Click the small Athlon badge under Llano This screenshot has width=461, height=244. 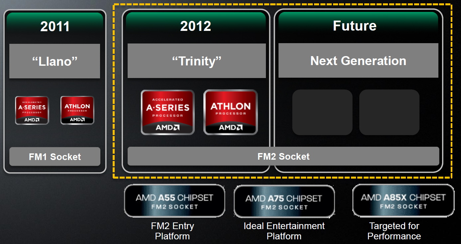[x=77, y=110]
